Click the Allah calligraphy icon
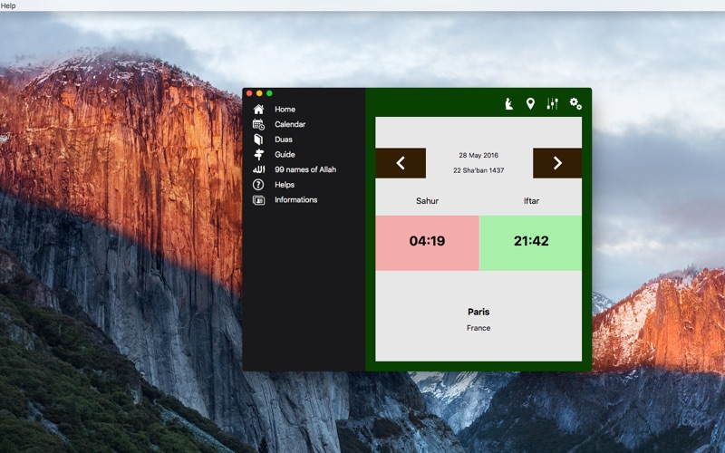Viewport: 725px width, 453px height. (258, 169)
